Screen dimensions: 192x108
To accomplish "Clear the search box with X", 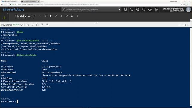I will point(119,10).
